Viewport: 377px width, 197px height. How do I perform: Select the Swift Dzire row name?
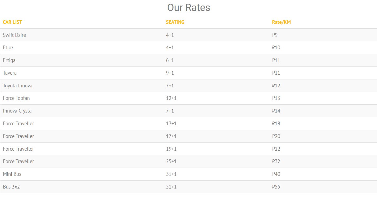click(15, 35)
